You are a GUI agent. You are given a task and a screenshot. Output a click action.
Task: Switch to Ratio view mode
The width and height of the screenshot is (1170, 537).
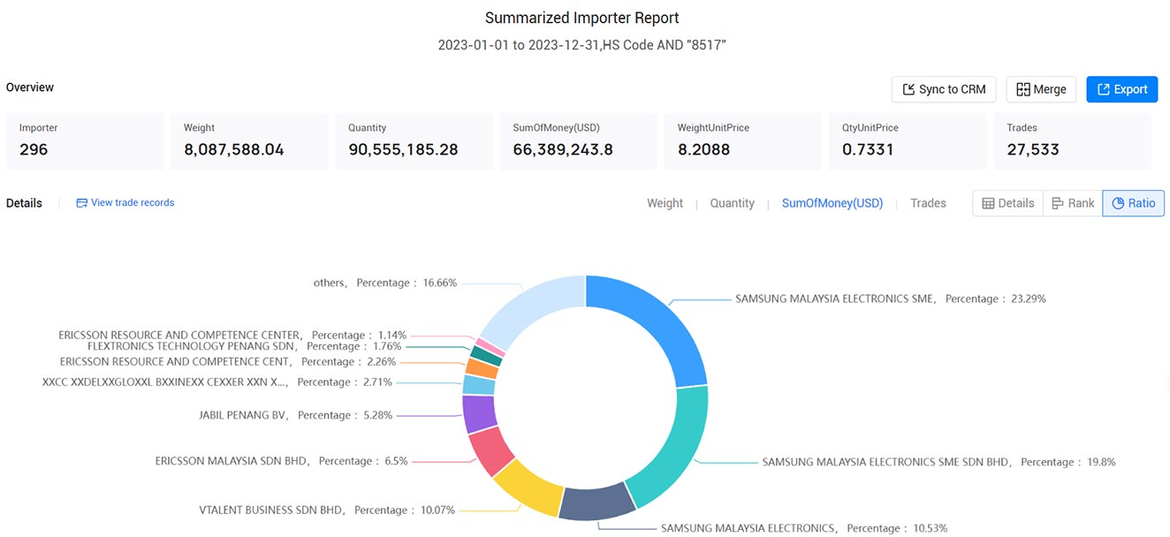[1134, 203]
